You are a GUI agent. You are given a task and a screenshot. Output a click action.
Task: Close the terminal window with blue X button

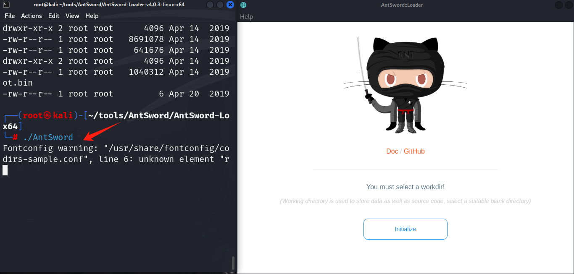[230, 5]
